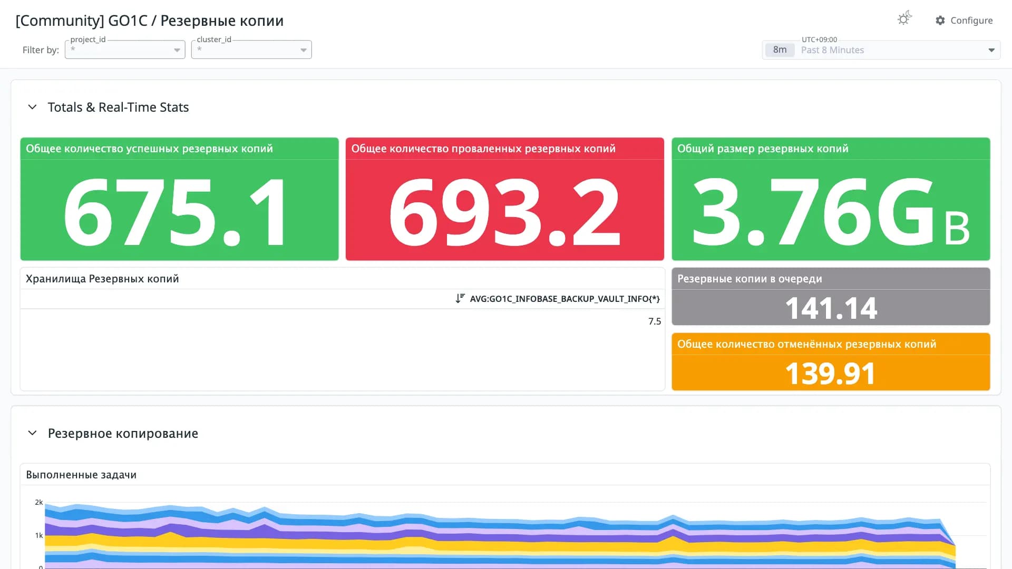Click the Configure gear icon
The image size is (1012, 569).
(940, 21)
